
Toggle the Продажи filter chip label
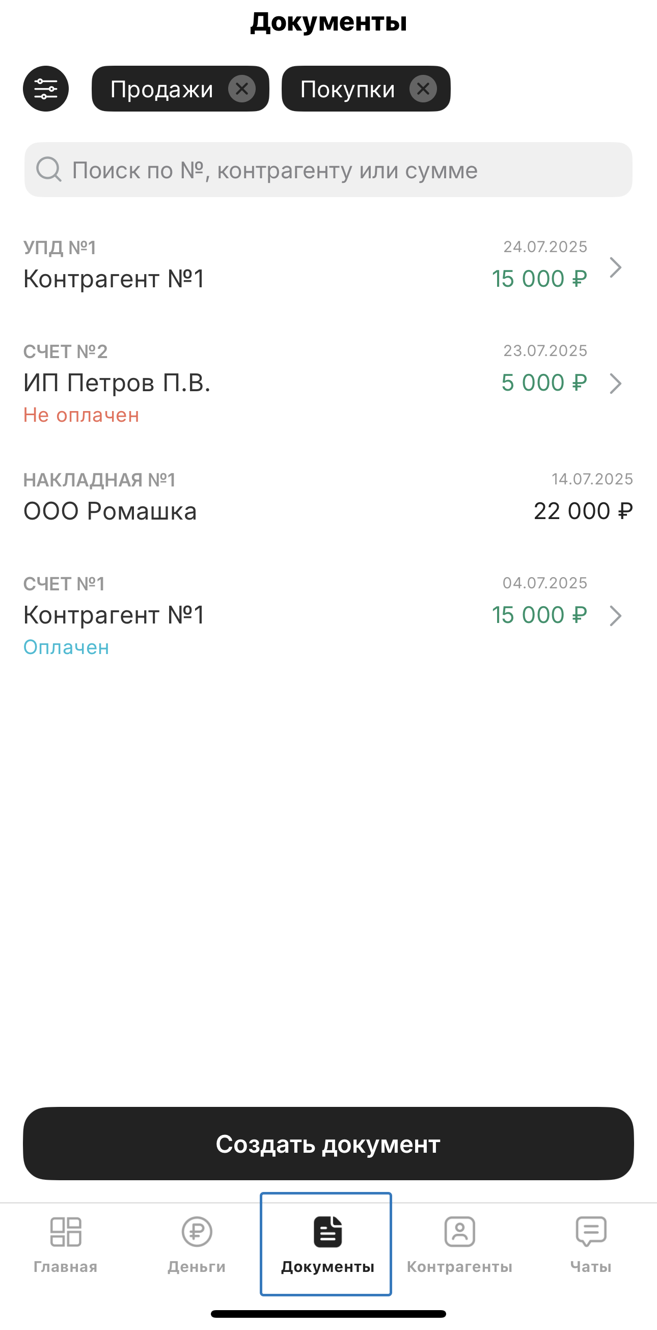coord(161,89)
